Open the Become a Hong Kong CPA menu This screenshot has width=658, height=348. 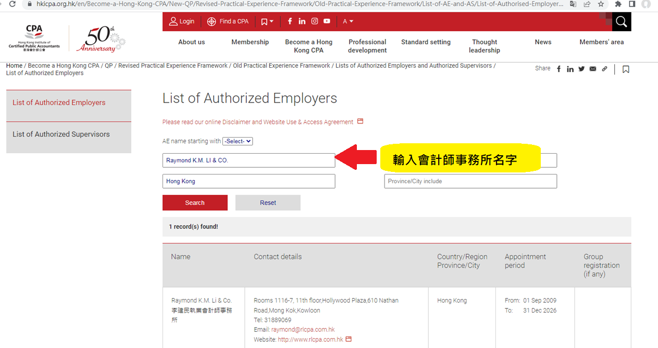pos(308,46)
